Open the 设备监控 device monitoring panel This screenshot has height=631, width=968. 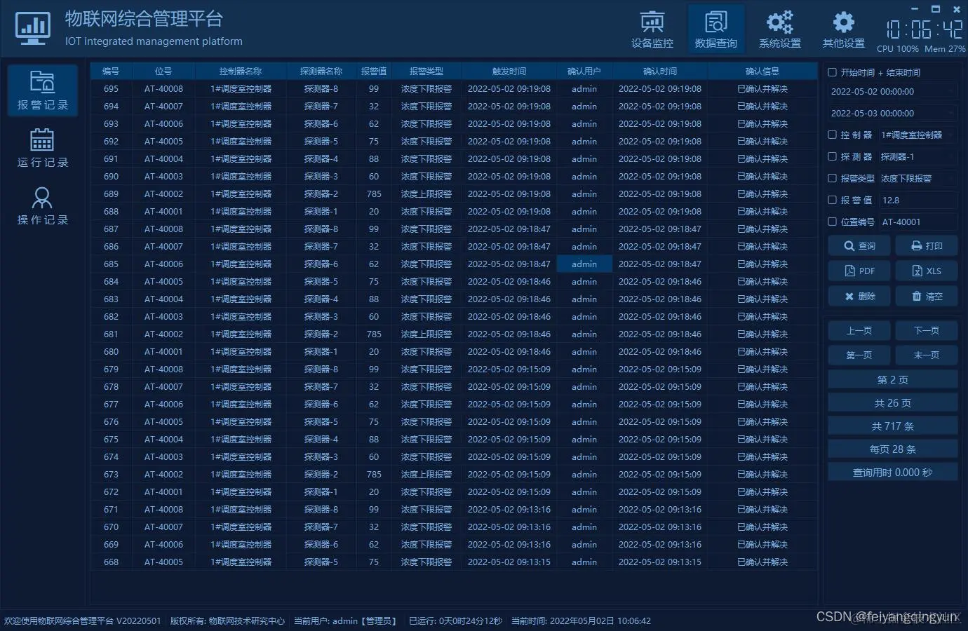[652, 28]
